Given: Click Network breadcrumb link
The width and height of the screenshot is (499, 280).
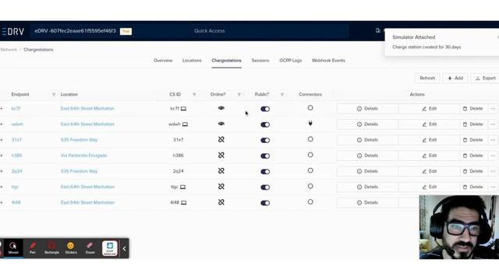Looking at the screenshot, I should click(x=9, y=50).
